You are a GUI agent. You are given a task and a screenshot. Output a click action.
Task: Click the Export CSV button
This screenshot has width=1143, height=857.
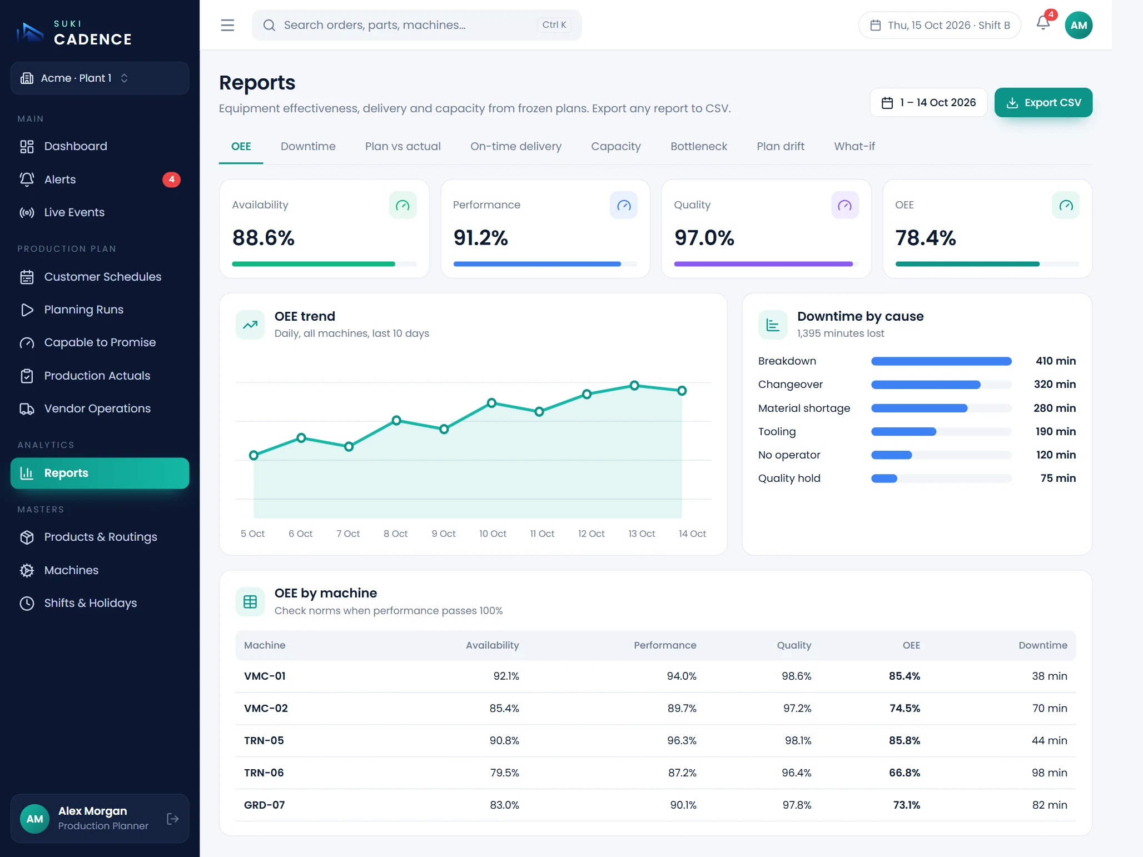(1043, 103)
